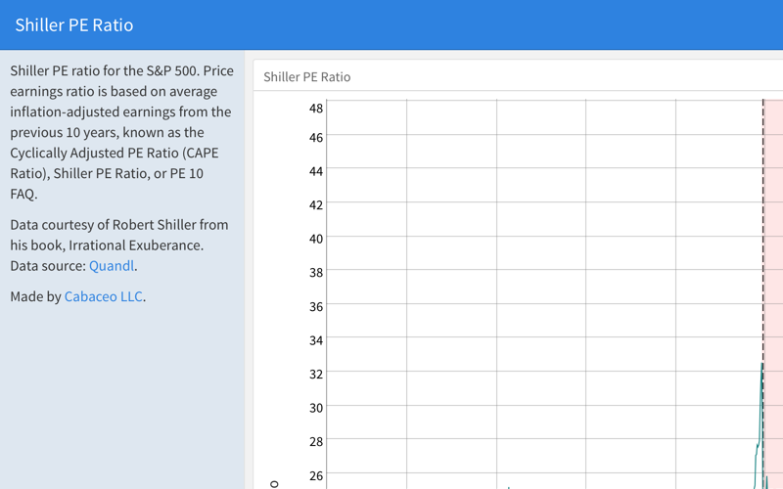Click the y-axis label 42
This screenshot has height=489, width=783.
[x=316, y=204]
